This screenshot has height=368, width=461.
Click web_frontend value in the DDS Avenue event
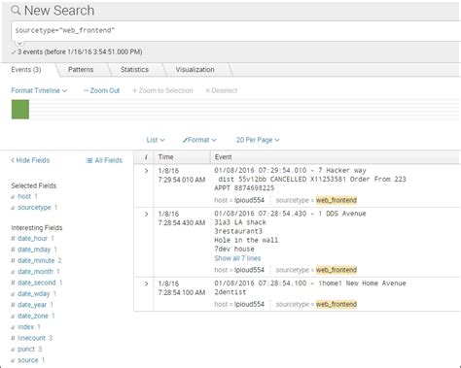pyautogui.click(x=337, y=270)
